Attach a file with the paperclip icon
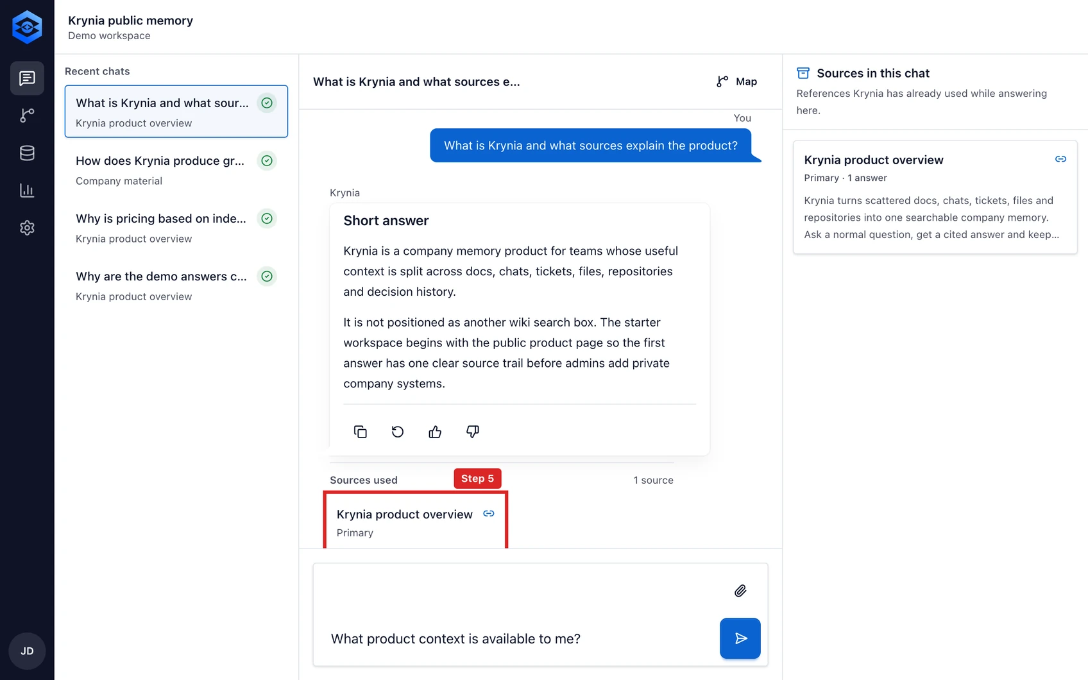1088x680 pixels. pyautogui.click(x=740, y=591)
